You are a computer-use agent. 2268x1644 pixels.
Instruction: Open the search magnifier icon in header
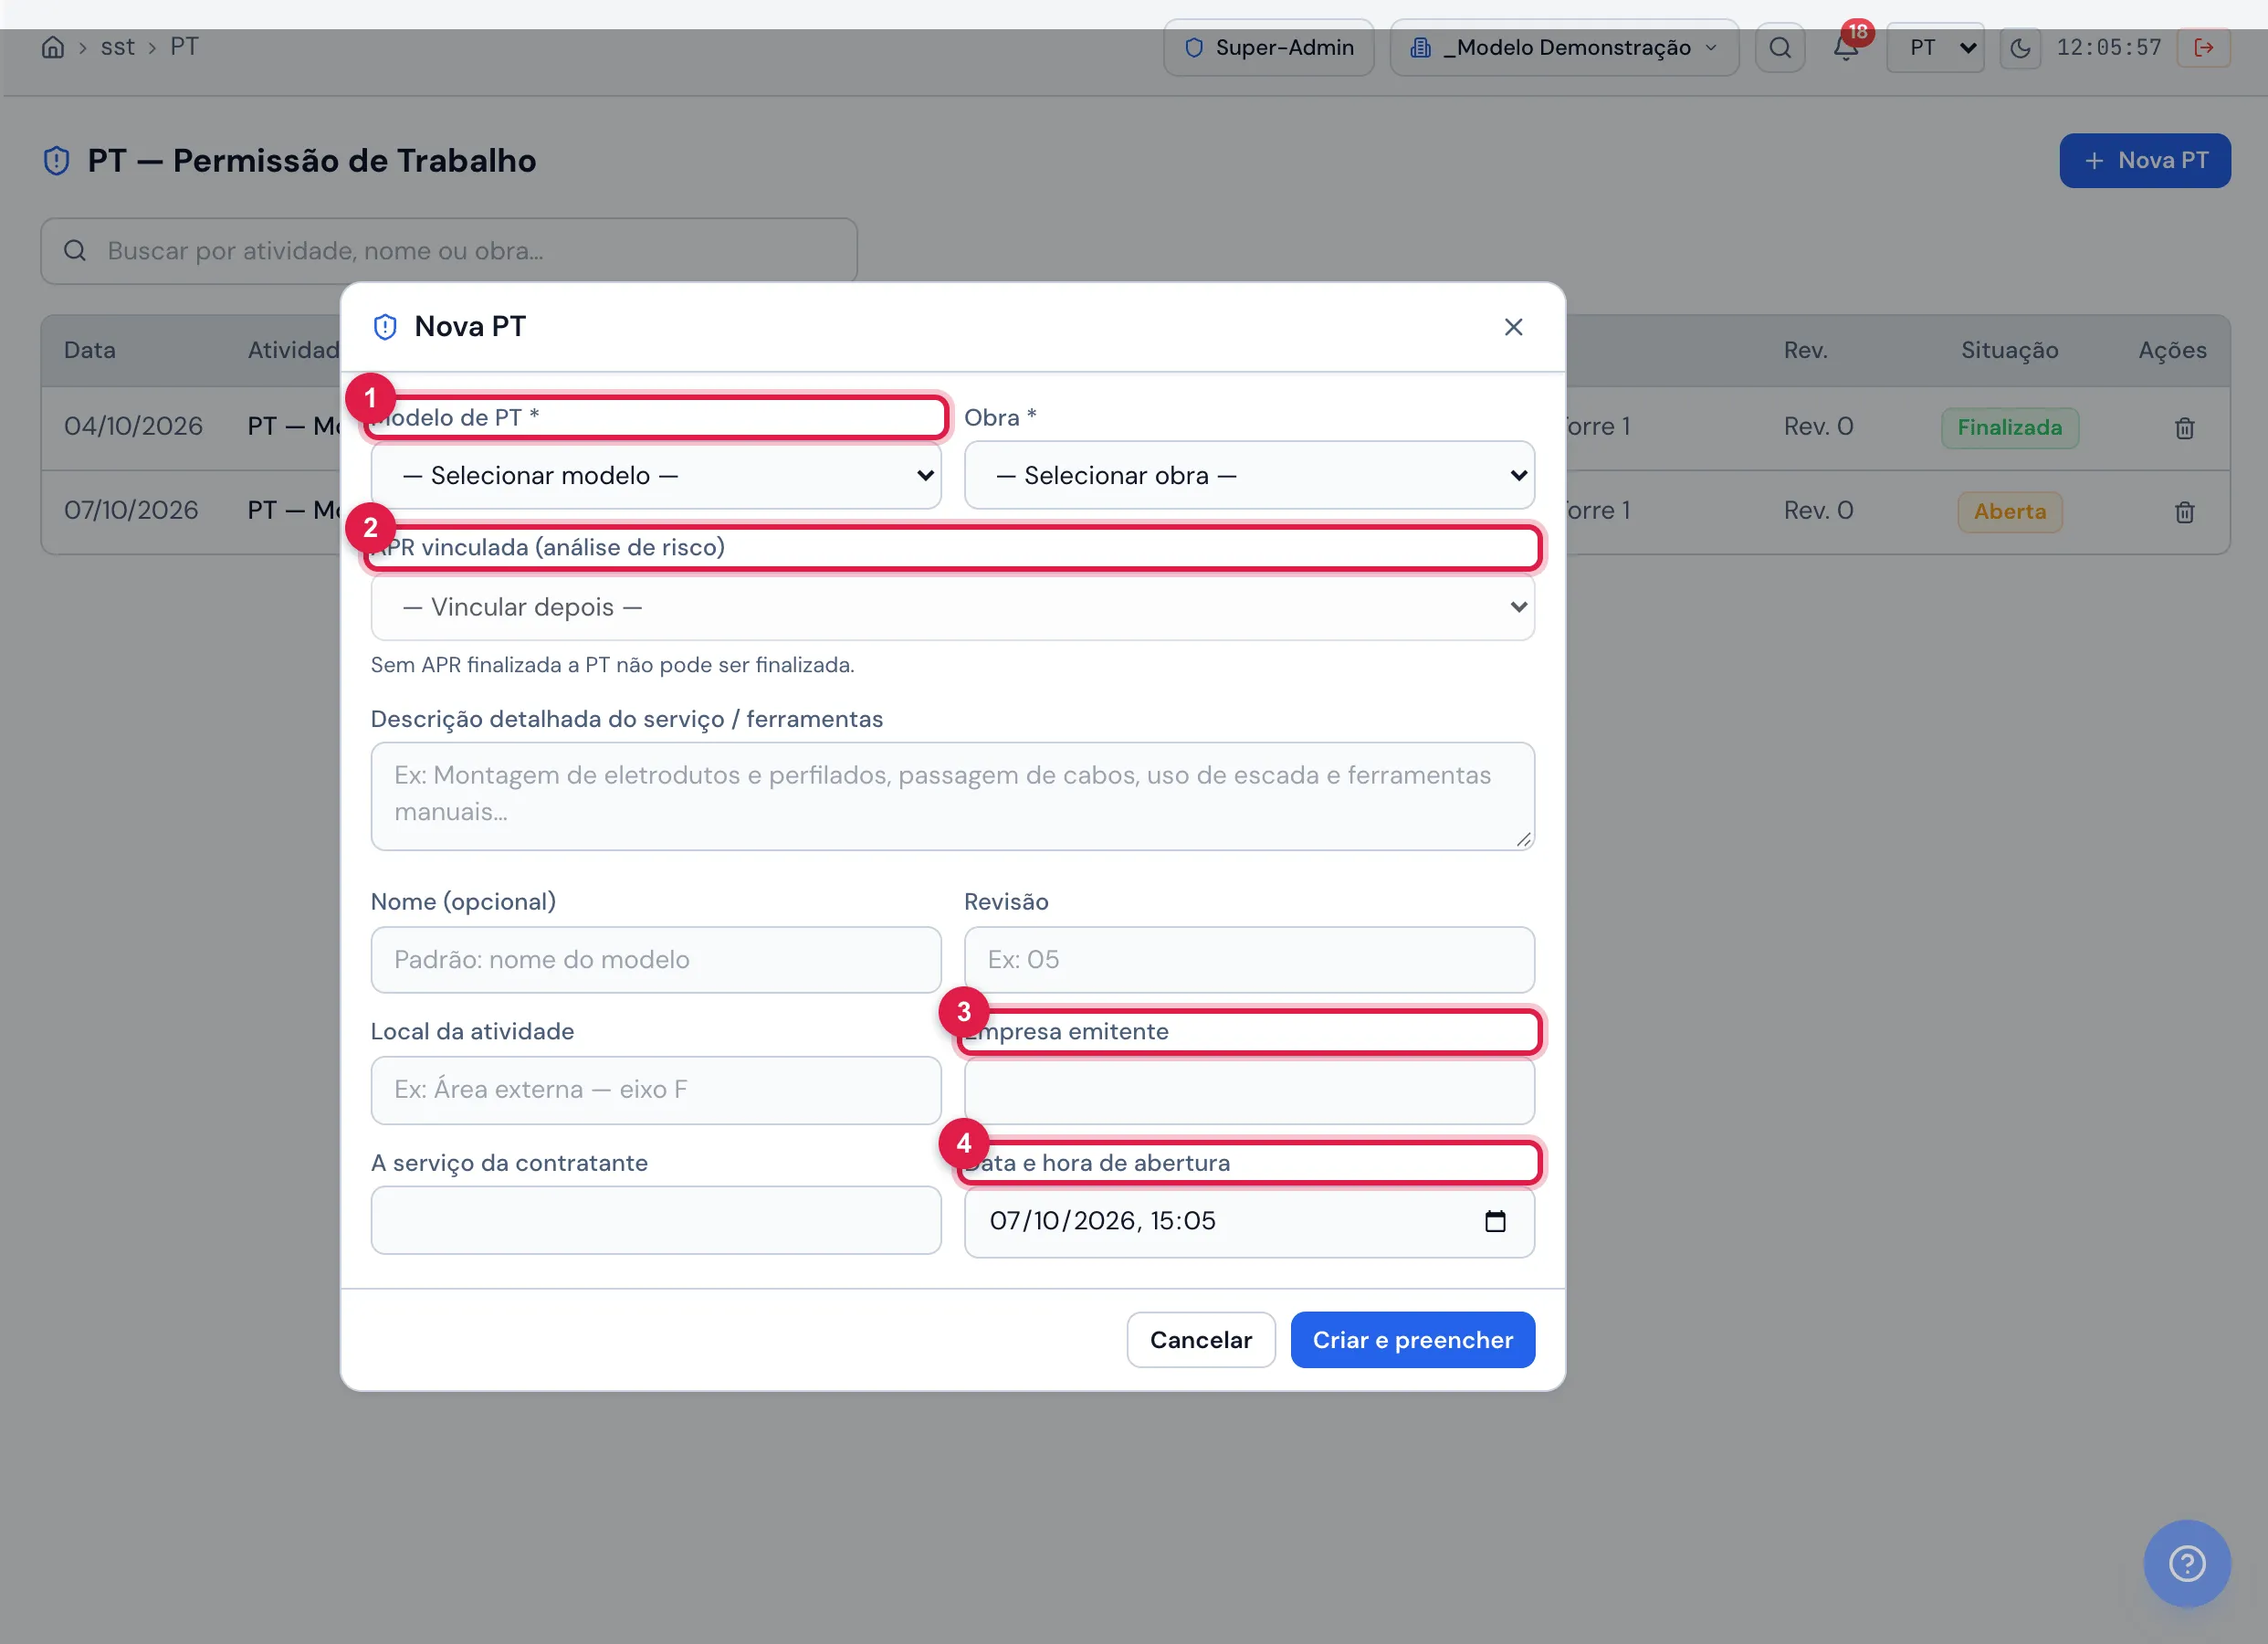coord(1780,47)
